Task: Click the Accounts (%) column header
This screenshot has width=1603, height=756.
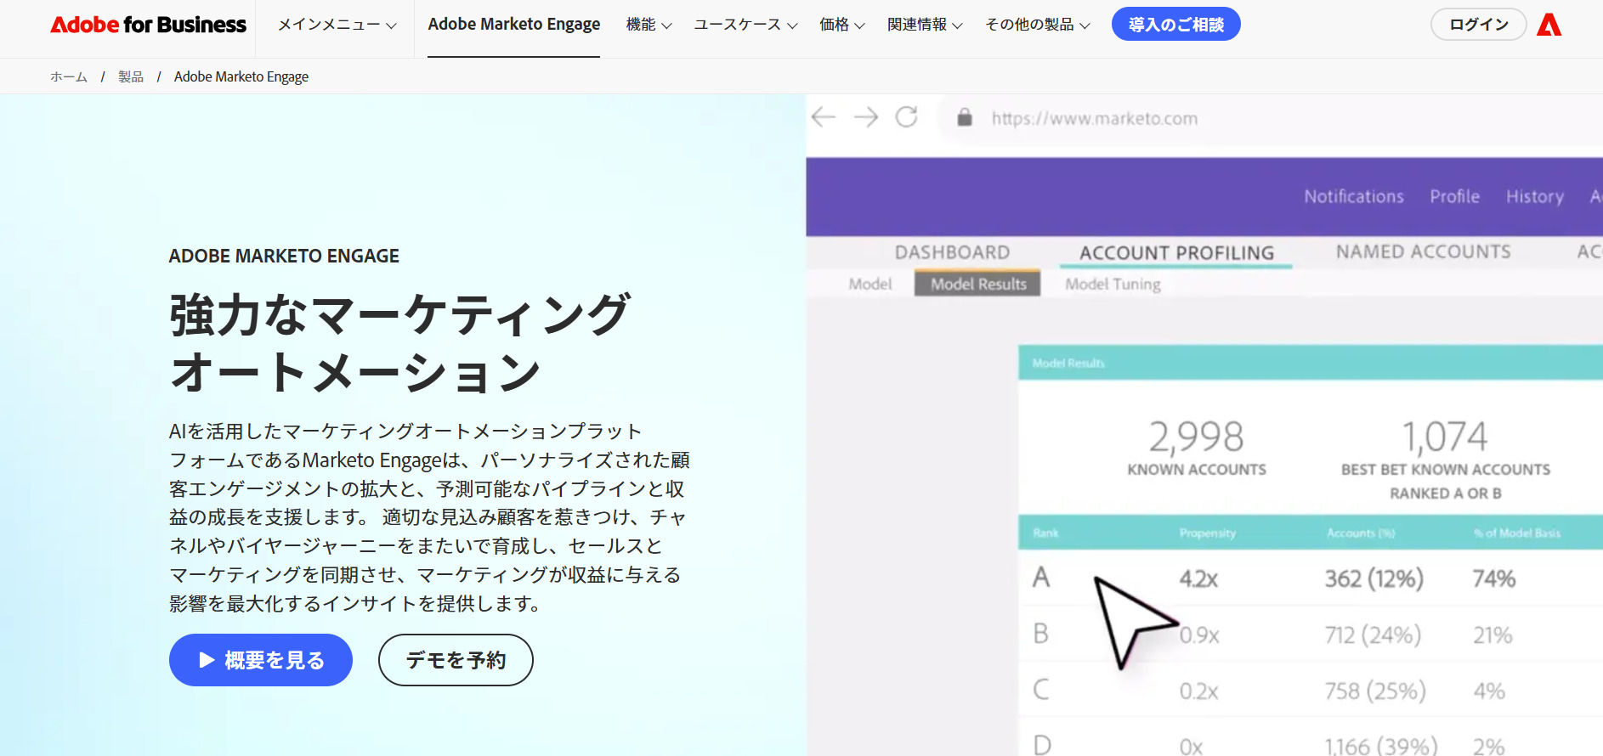Action: (x=1361, y=533)
